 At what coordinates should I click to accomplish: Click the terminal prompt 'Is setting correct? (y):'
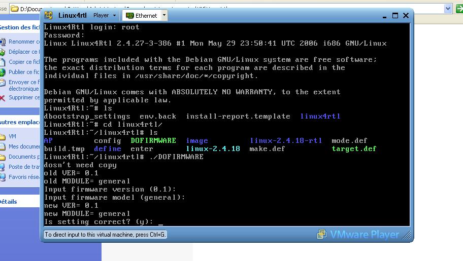[98, 222]
